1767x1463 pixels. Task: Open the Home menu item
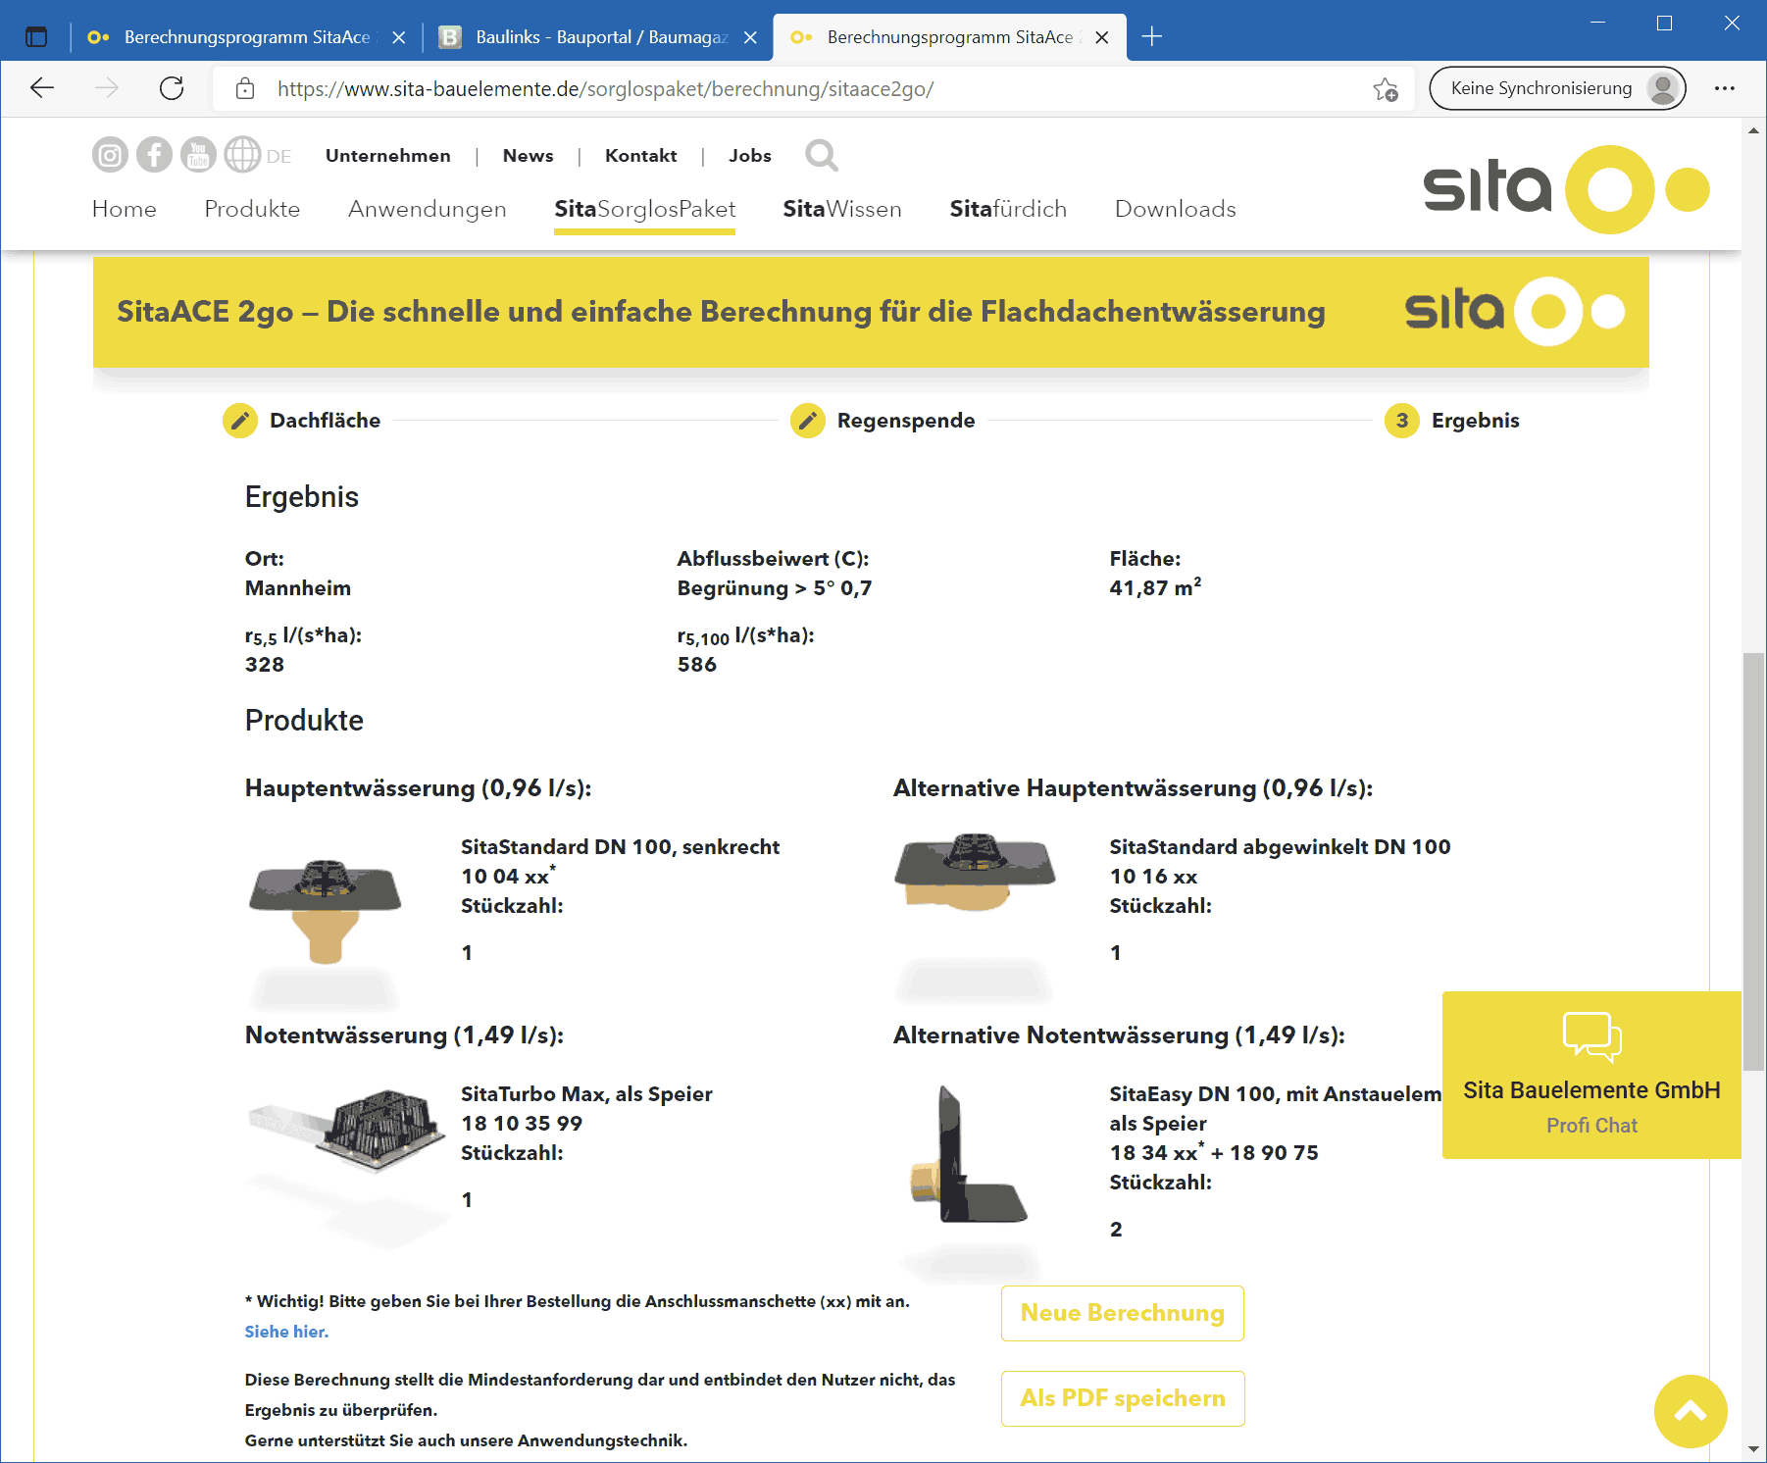click(124, 209)
